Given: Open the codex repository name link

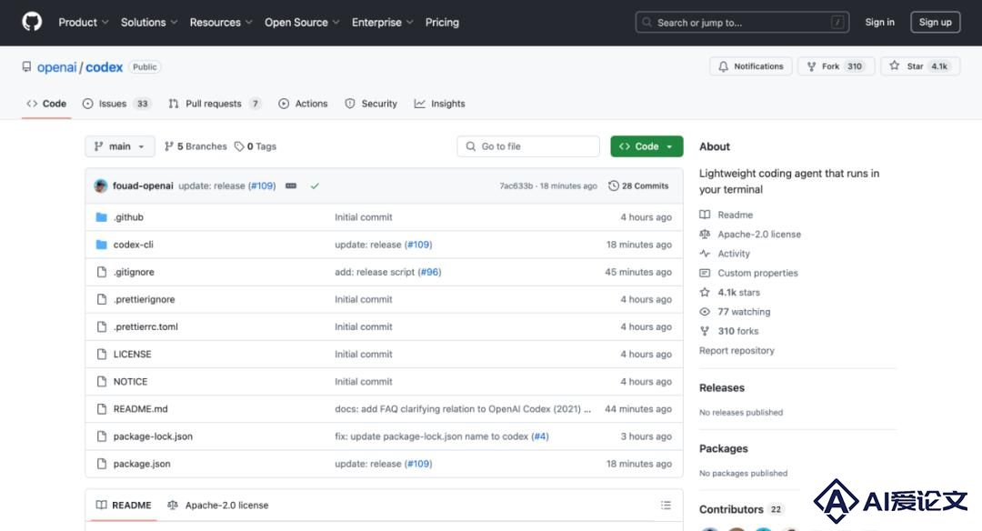Looking at the screenshot, I should pyautogui.click(x=104, y=67).
